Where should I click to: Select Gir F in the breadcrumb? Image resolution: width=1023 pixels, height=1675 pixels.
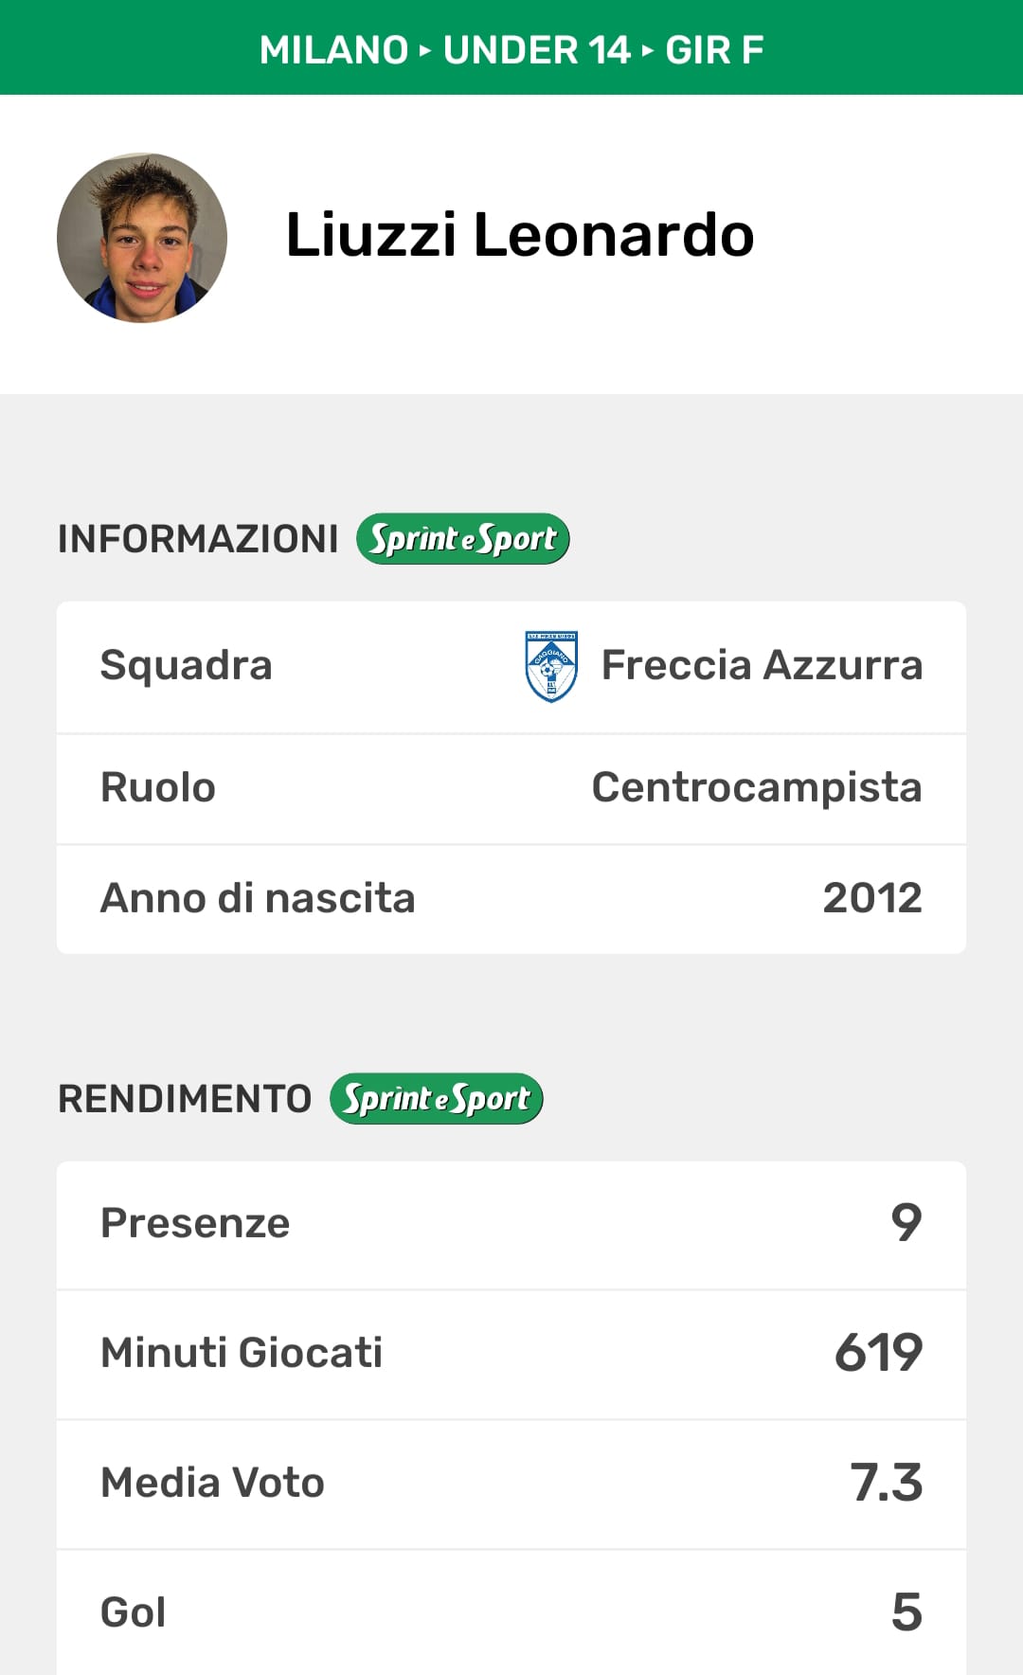pos(714,50)
